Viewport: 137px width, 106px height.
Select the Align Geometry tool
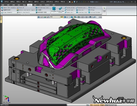click(x=7, y=12)
